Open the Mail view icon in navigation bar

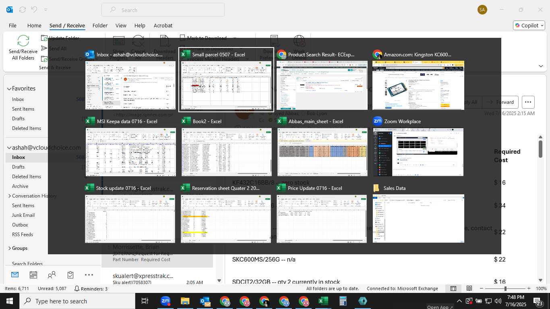pyautogui.click(x=15, y=275)
